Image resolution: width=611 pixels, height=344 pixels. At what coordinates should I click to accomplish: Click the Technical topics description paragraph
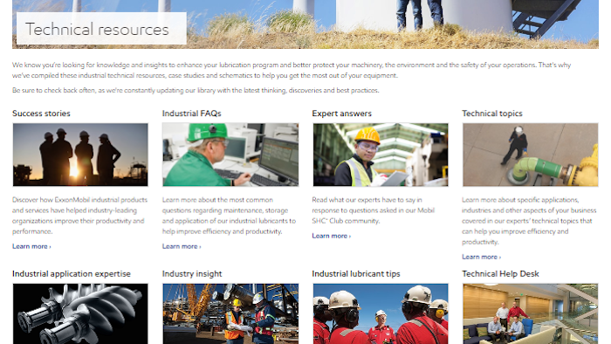[x=529, y=221]
